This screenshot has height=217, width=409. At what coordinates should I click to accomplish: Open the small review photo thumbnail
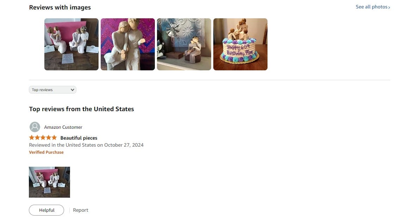pyautogui.click(x=50, y=182)
